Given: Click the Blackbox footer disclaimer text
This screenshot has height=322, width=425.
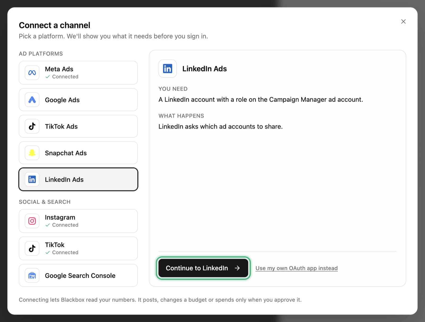Looking at the screenshot, I should click(160, 300).
